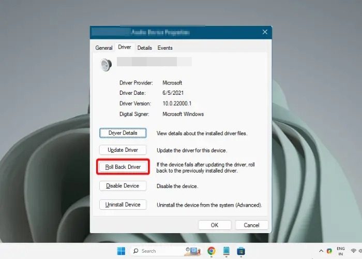The image size is (362, 259).
Task: Click the Microsoft Windows signer value
Action: (x=183, y=114)
